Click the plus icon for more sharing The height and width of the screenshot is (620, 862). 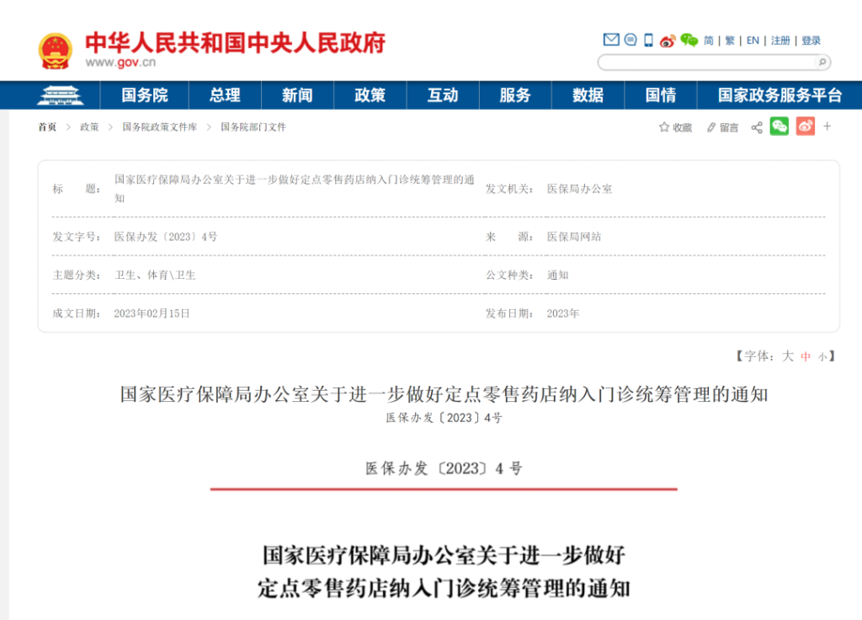[827, 126]
